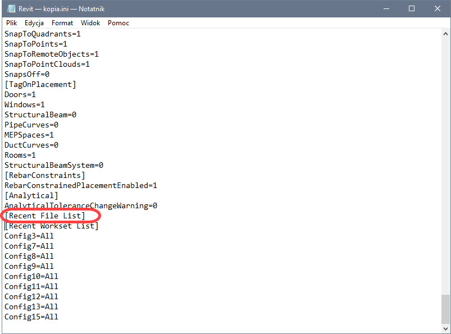The height and width of the screenshot is (334, 451).
Task: Open the Widok menu
Action: pos(90,23)
